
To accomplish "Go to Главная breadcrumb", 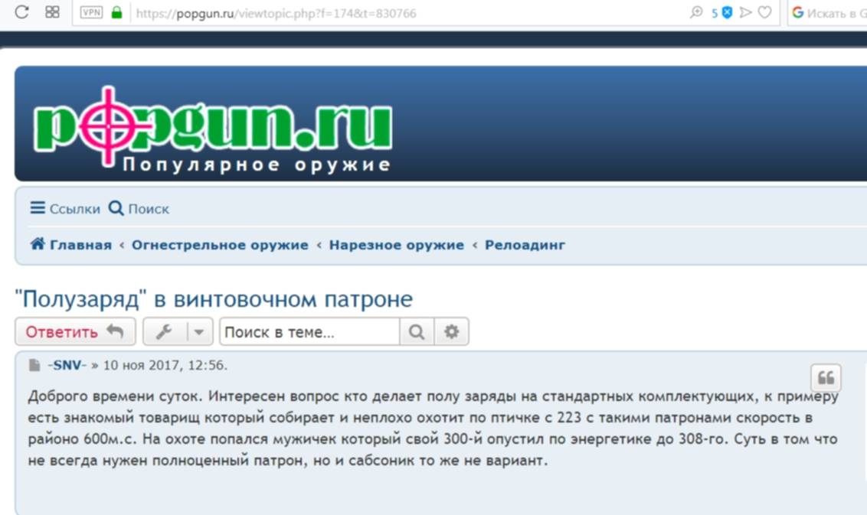I will point(70,245).
